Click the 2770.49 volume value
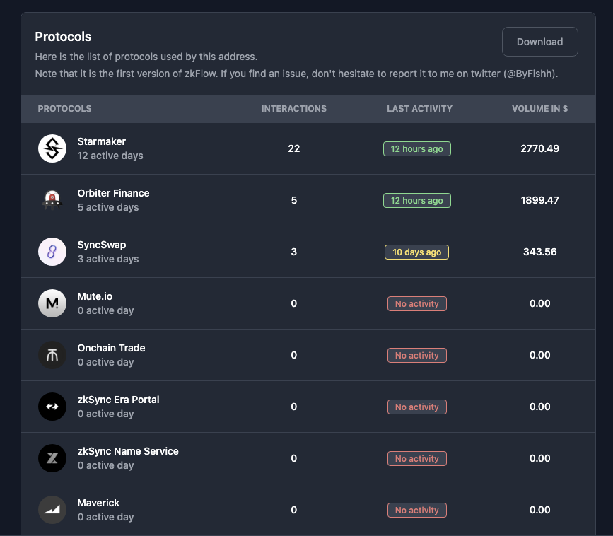The image size is (613, 536). (x=539, y=148)
